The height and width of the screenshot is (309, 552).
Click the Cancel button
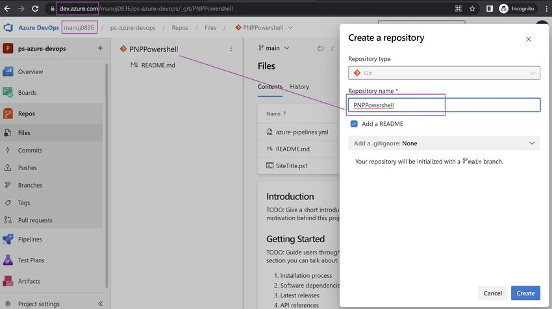492,293
